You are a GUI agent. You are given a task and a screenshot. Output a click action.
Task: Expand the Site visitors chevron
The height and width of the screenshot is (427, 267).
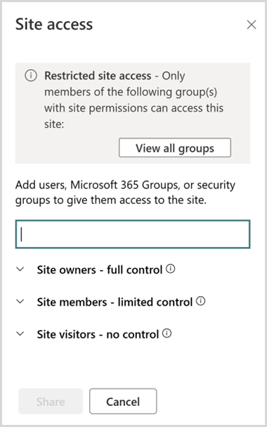[x=20, y=333]
